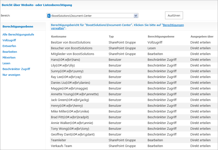Click the Berechtigungsebene sidebar heading
Viewport: 218px width, 150px height.
(x=18, y=26)
